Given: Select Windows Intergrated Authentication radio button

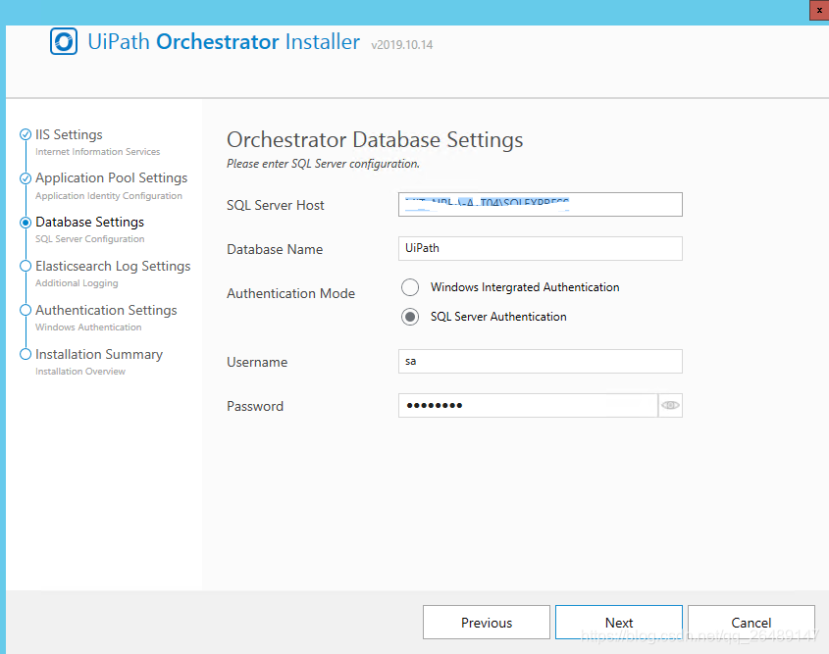Looking at the screenshot, I should (410, 287).
